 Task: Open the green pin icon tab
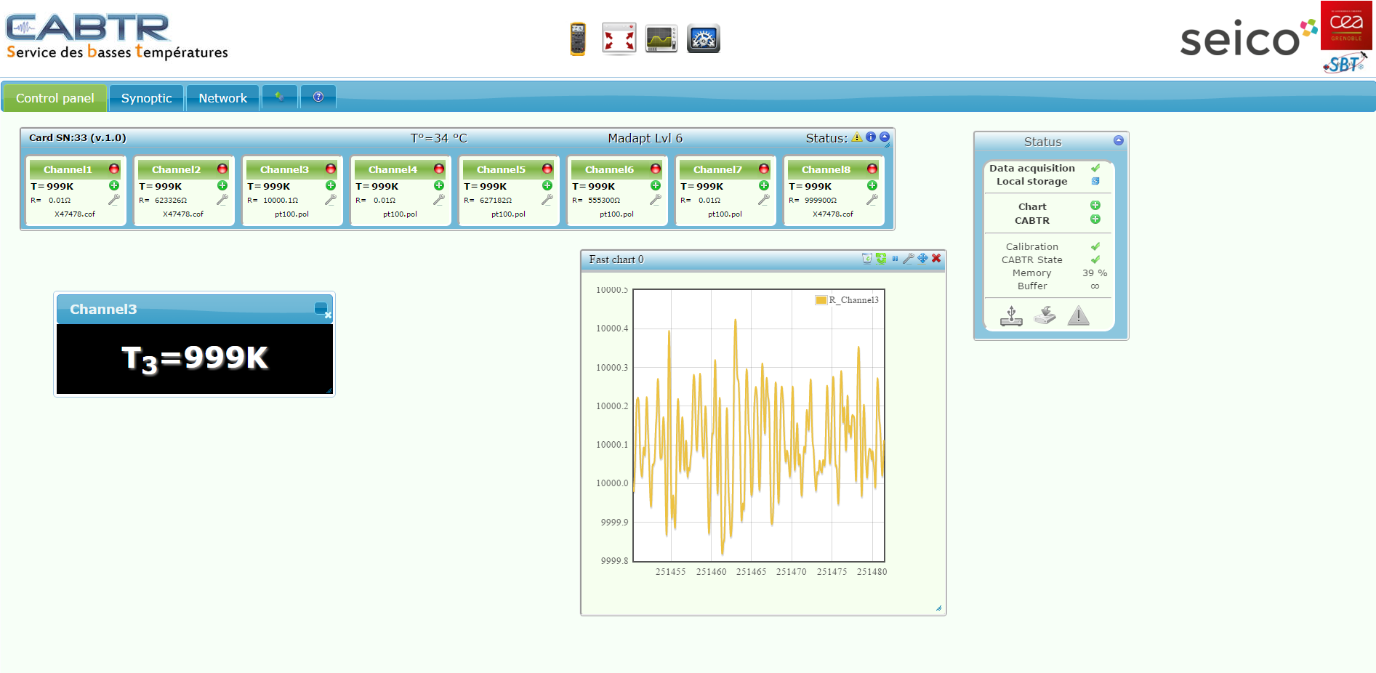[x=280, y=97]
